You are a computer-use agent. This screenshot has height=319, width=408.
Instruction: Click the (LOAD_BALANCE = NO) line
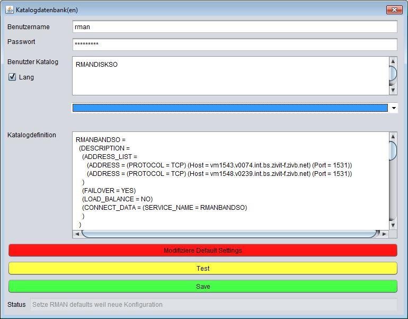[x=117, y=199]
